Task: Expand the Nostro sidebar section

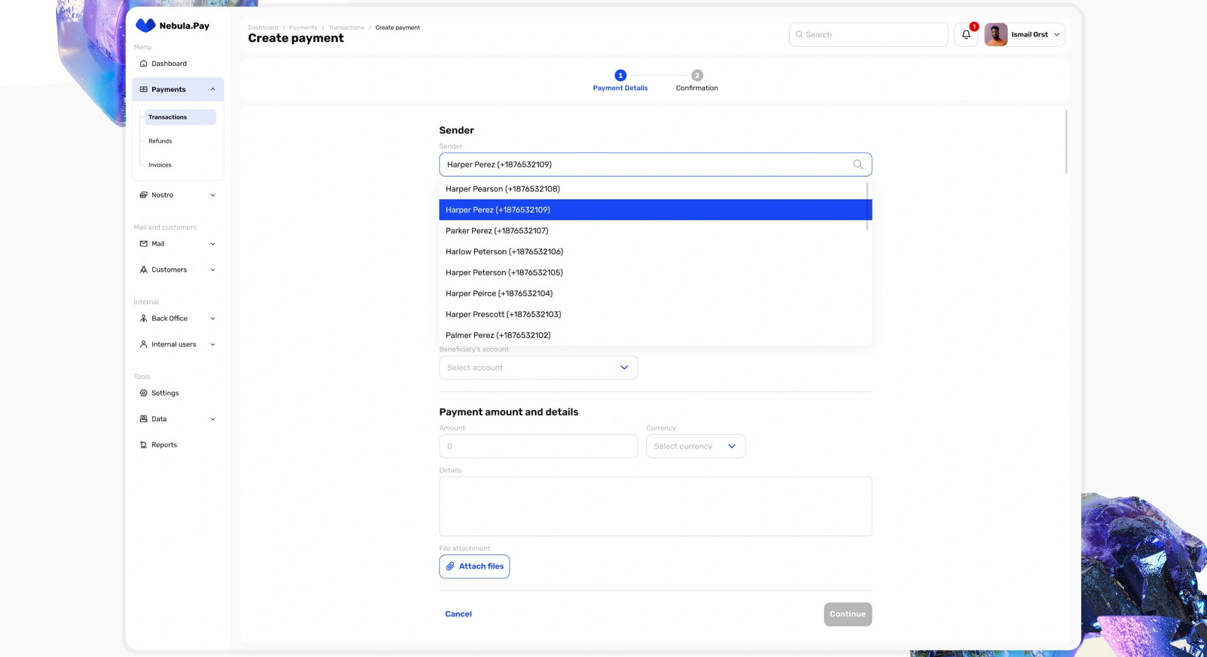Action: [x=212, y=195]
